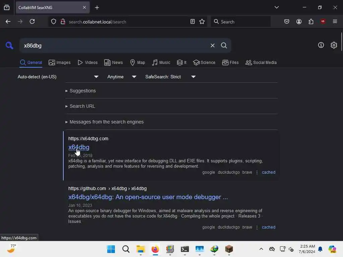Open the Firefox account icon
The width and height of the screenshot is (343, 257).
point(299,22)
